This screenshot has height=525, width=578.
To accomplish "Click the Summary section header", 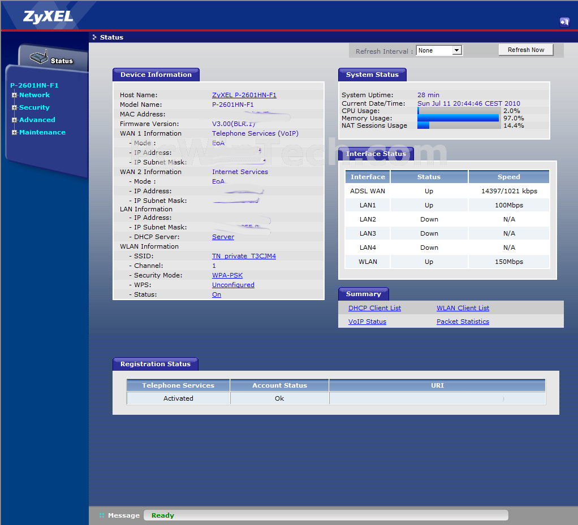I will tap(364, 294).
